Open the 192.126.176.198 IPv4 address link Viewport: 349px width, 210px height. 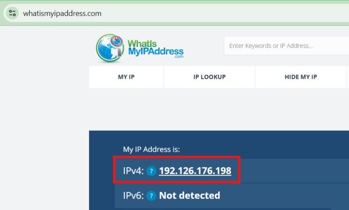click(x=195, y=171)
